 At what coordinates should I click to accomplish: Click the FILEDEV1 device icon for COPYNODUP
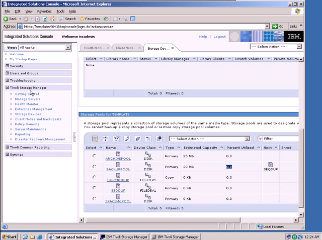(148, 175)
